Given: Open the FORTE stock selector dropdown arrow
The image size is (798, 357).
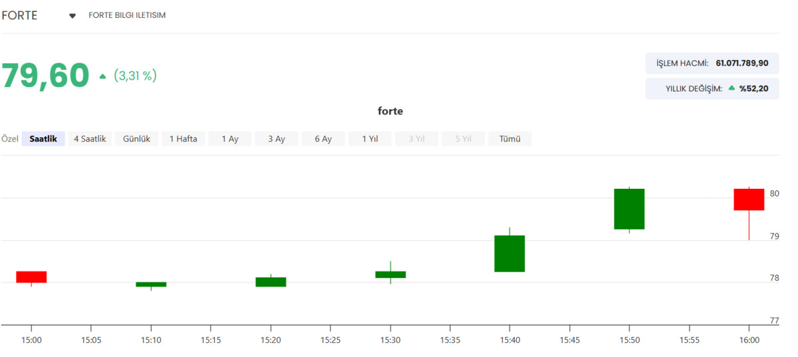Looking at the screenshot, I should click(72, 16).
